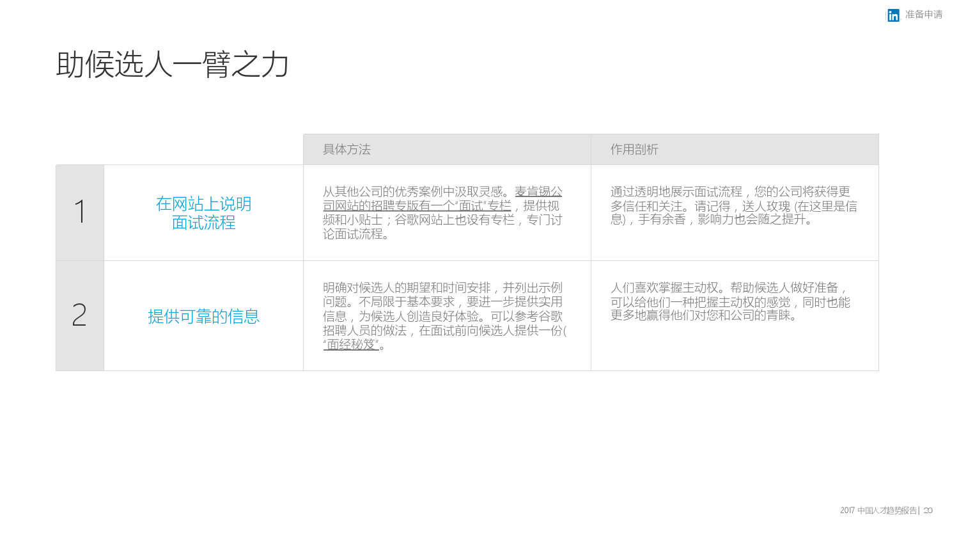Select the 作用剖析 column header
The image size is (959, 540).
(x=634, y=150)
